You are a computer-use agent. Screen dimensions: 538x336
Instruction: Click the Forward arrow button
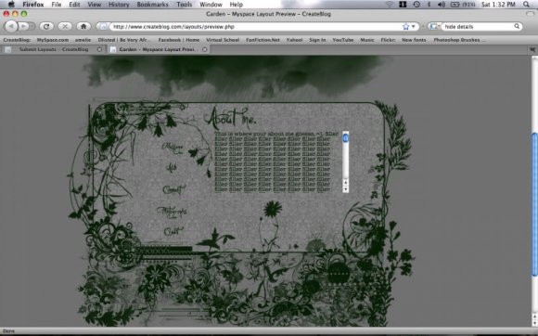[x=24, y=26]
